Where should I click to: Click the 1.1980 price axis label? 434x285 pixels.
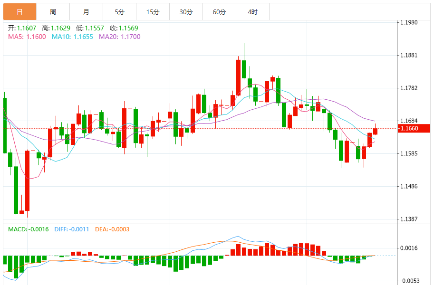pyautogui.click(x=409, y=23)
